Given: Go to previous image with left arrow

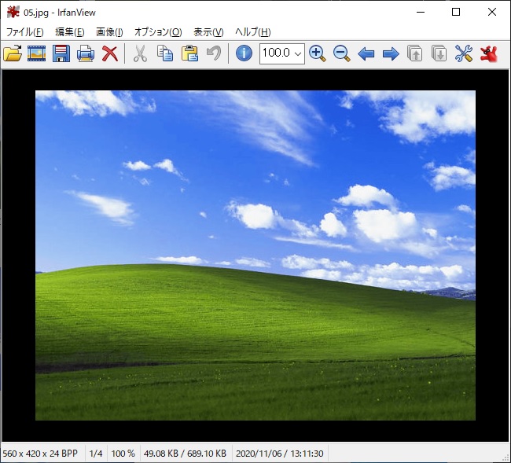Looking at the screenshot, I should tap(366, 53).
